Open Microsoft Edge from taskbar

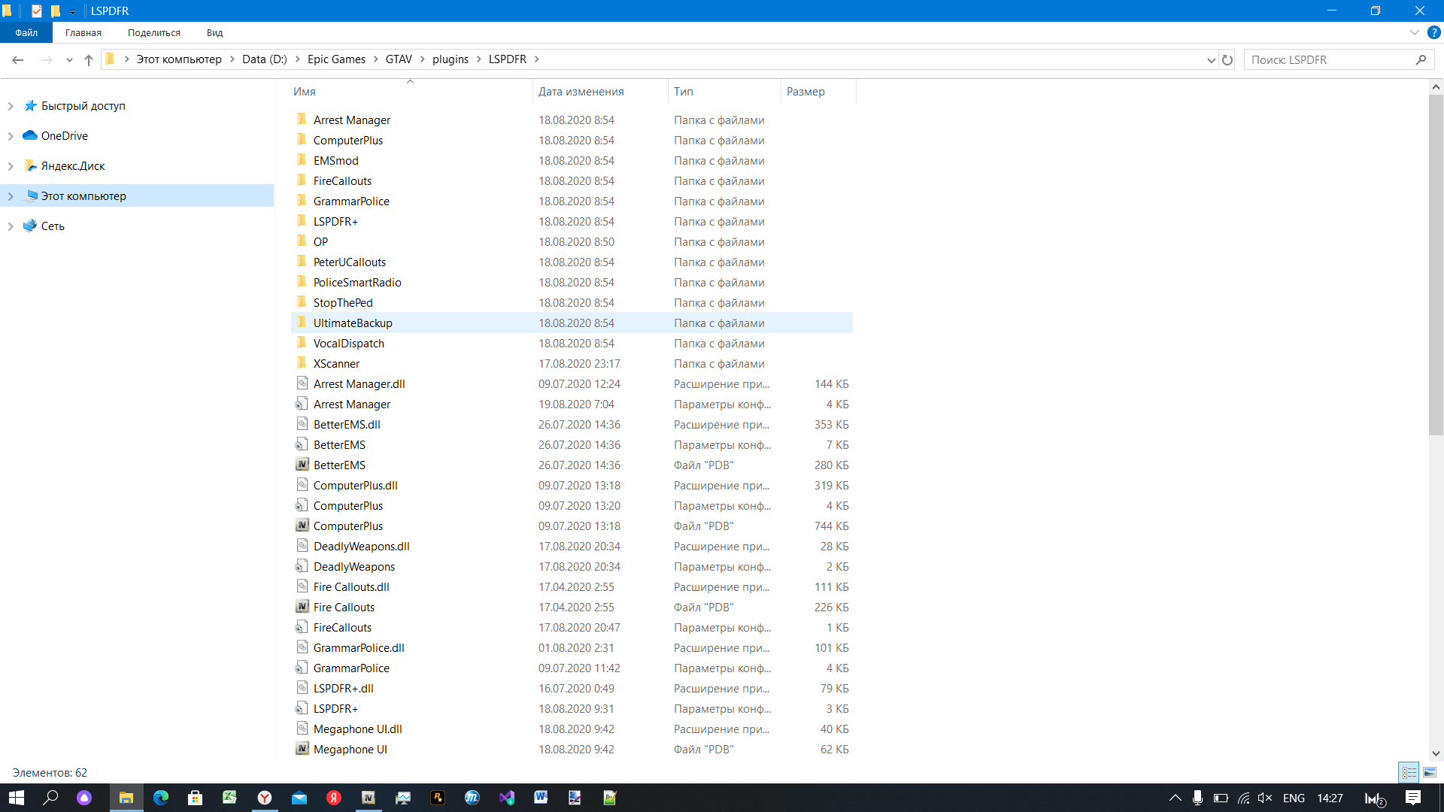coord(161,798)
